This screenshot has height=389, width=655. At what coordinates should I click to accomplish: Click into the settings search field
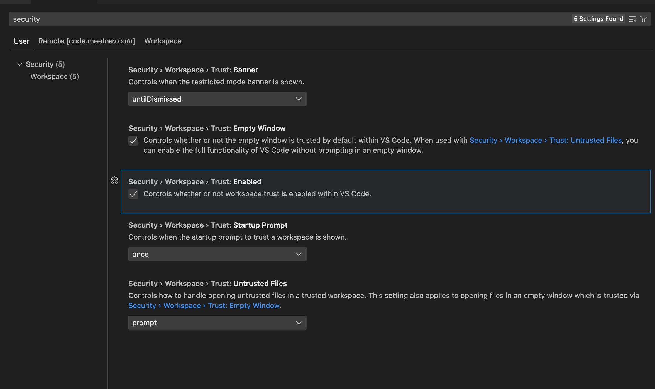pos(278,19)
